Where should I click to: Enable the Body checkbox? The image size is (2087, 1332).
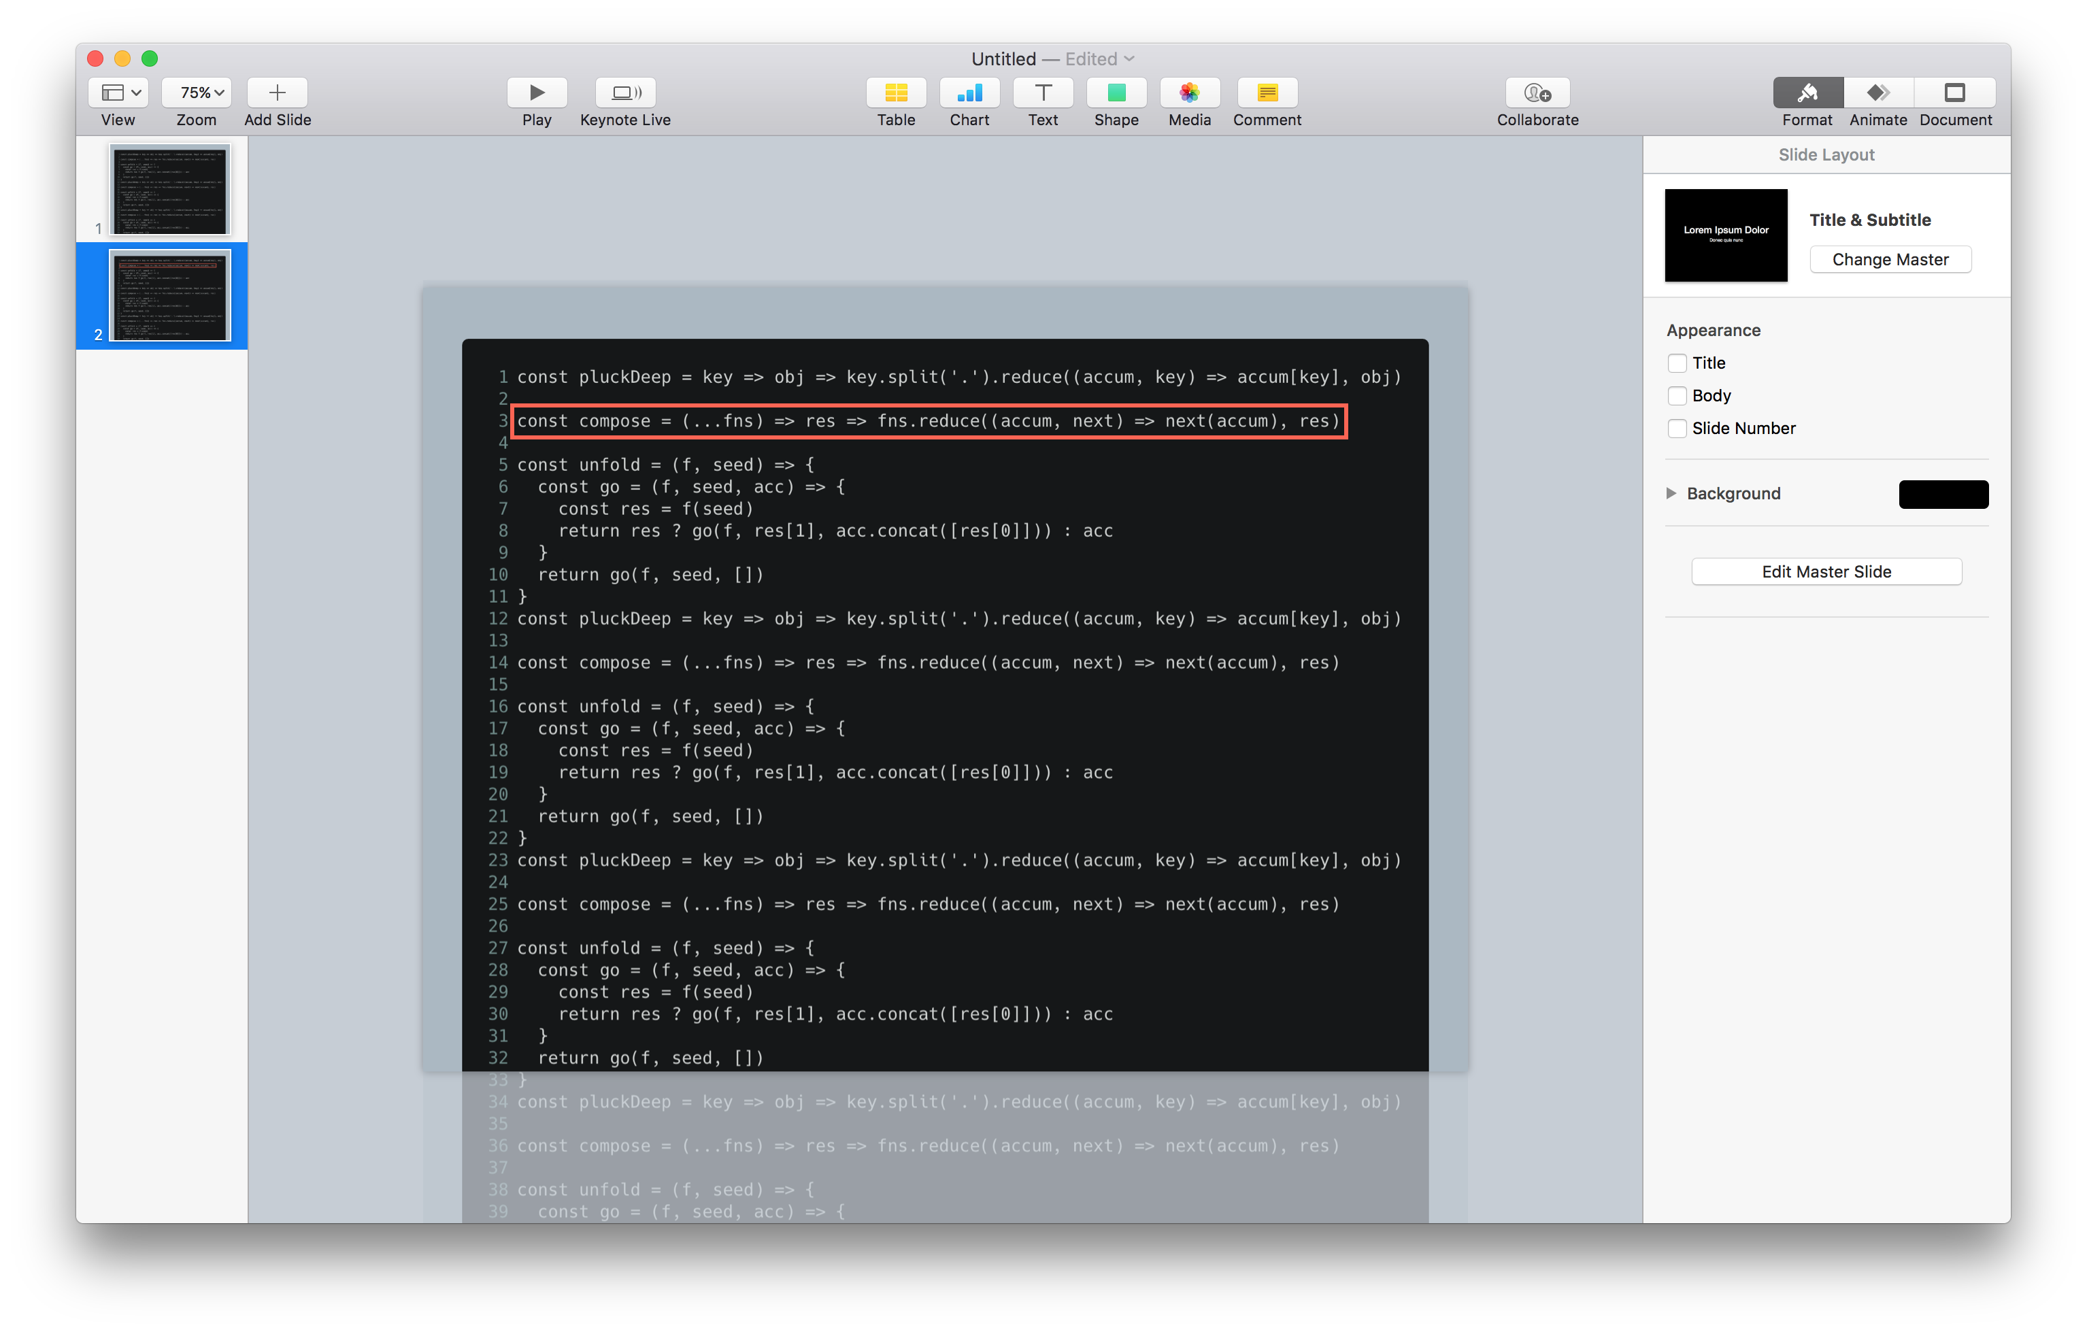pos(1677,396)
